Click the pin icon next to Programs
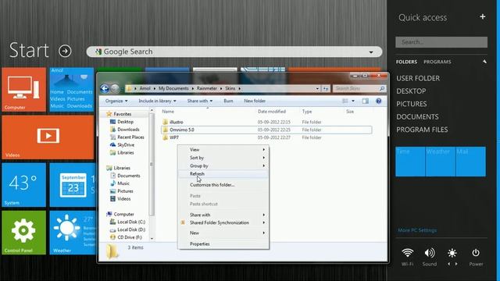The width and height of the screenshot is (500, 281). 484,62
